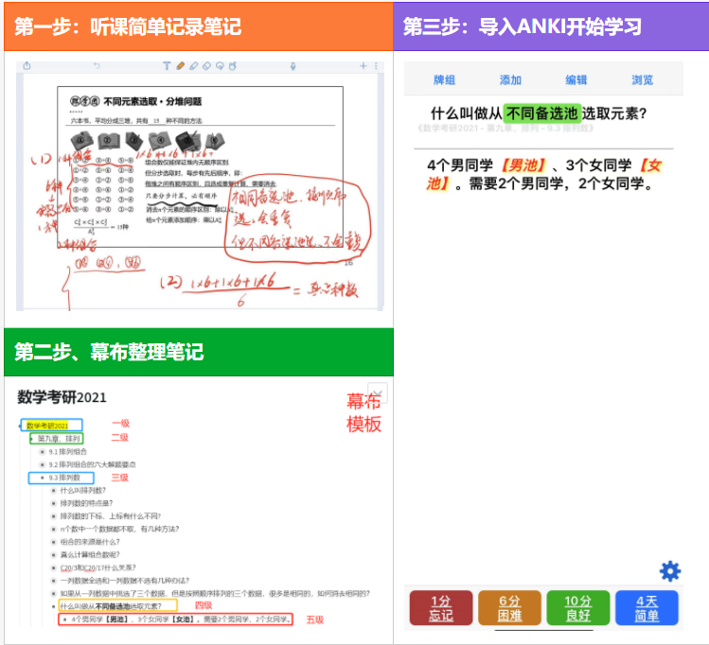Click the orange 6分 困难 button
This screenshot has height=645, width=709.
pyautogui.click(x=509, y=608)
